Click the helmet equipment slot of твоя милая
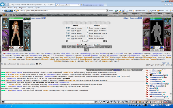 pos(5,21)
